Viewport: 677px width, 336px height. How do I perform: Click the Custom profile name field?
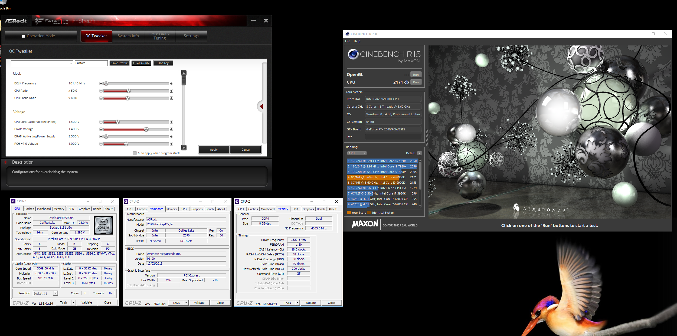pyautogui.click(x=91, y=63)
